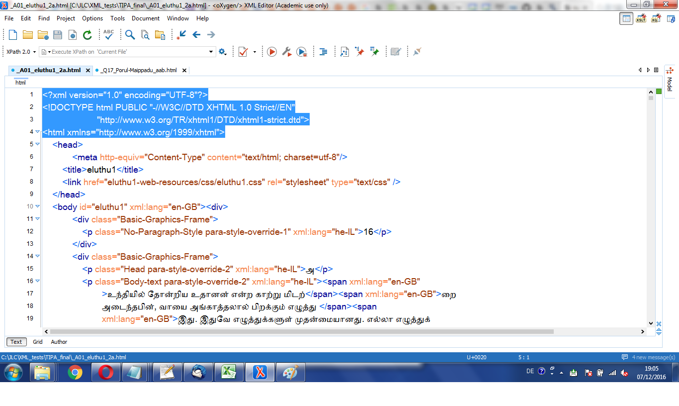Format and indent the document
The width and height of the screenshot is (679, 406).
(323, 52)
